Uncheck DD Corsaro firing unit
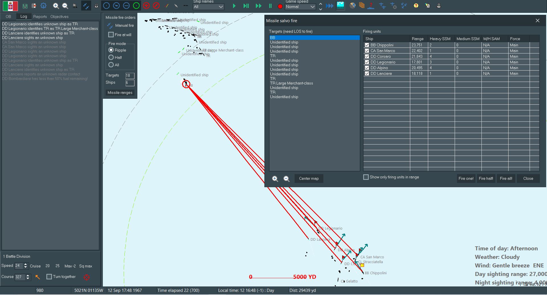 pyautogui.click(x=367, y=56)
